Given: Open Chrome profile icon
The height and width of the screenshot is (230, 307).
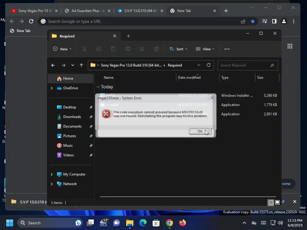Looking at the screenshot, I should [x=284, y=21].
